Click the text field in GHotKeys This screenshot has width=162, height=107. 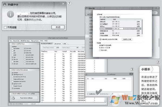(118, 94)
